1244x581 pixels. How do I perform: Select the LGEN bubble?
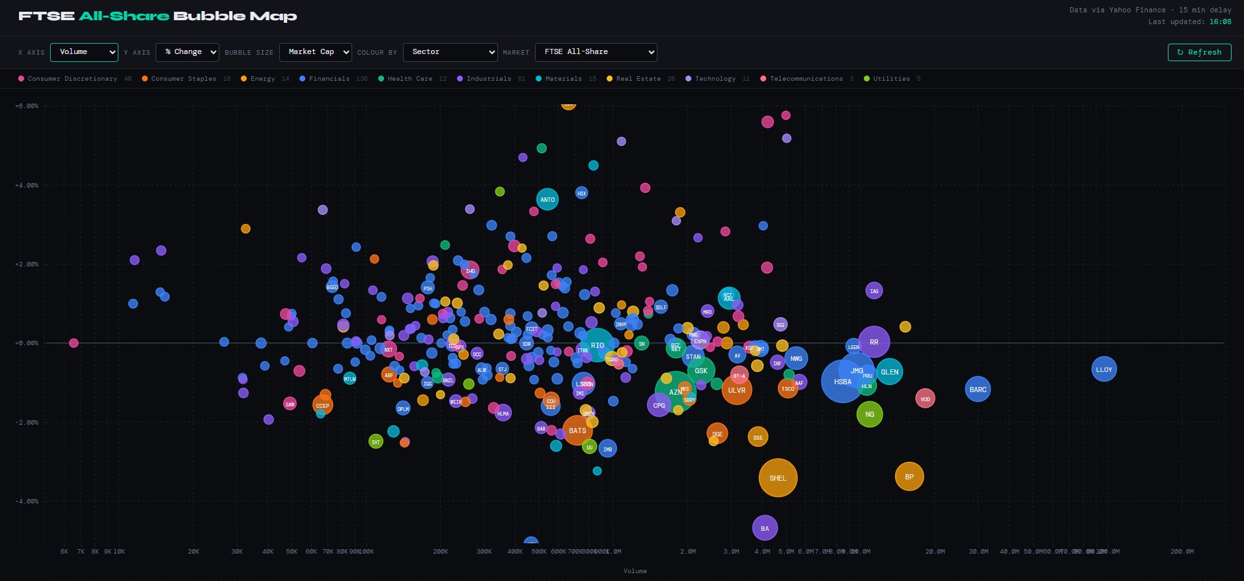[853, 347]
